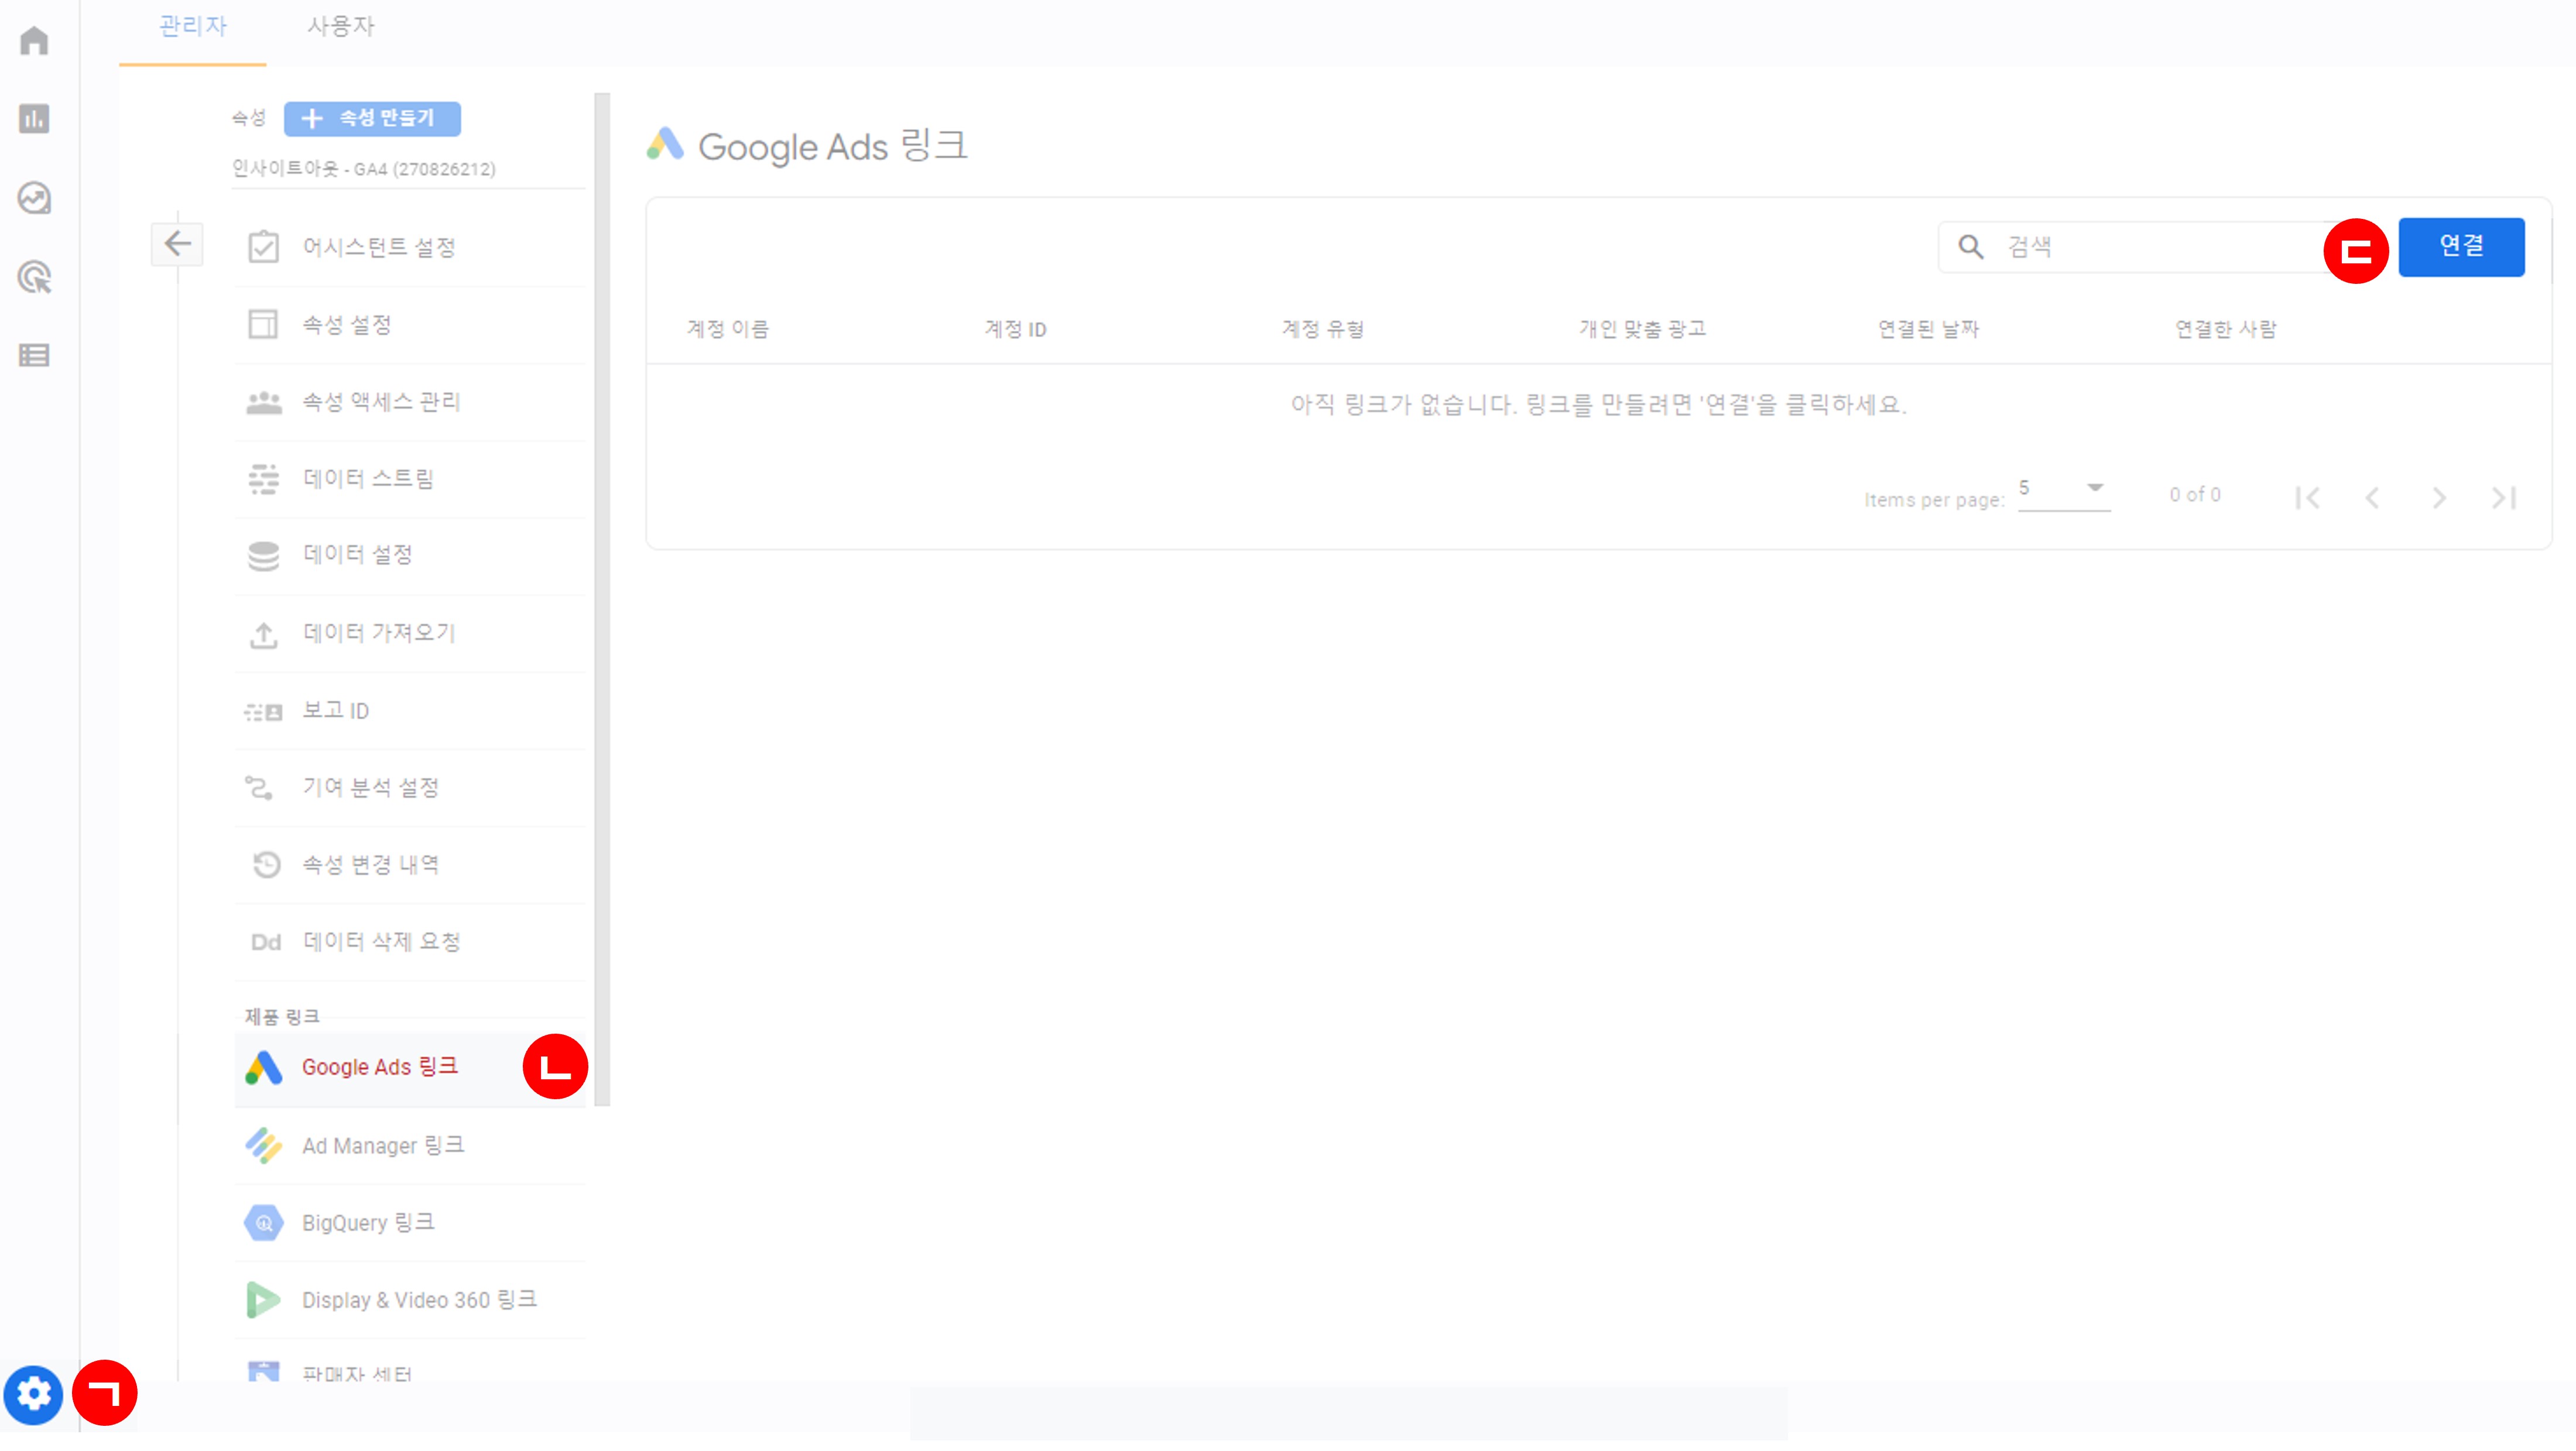Open 속성 변경 내역 menu item
Screen dimensions: 2576x1451
[x=409, y=865]
